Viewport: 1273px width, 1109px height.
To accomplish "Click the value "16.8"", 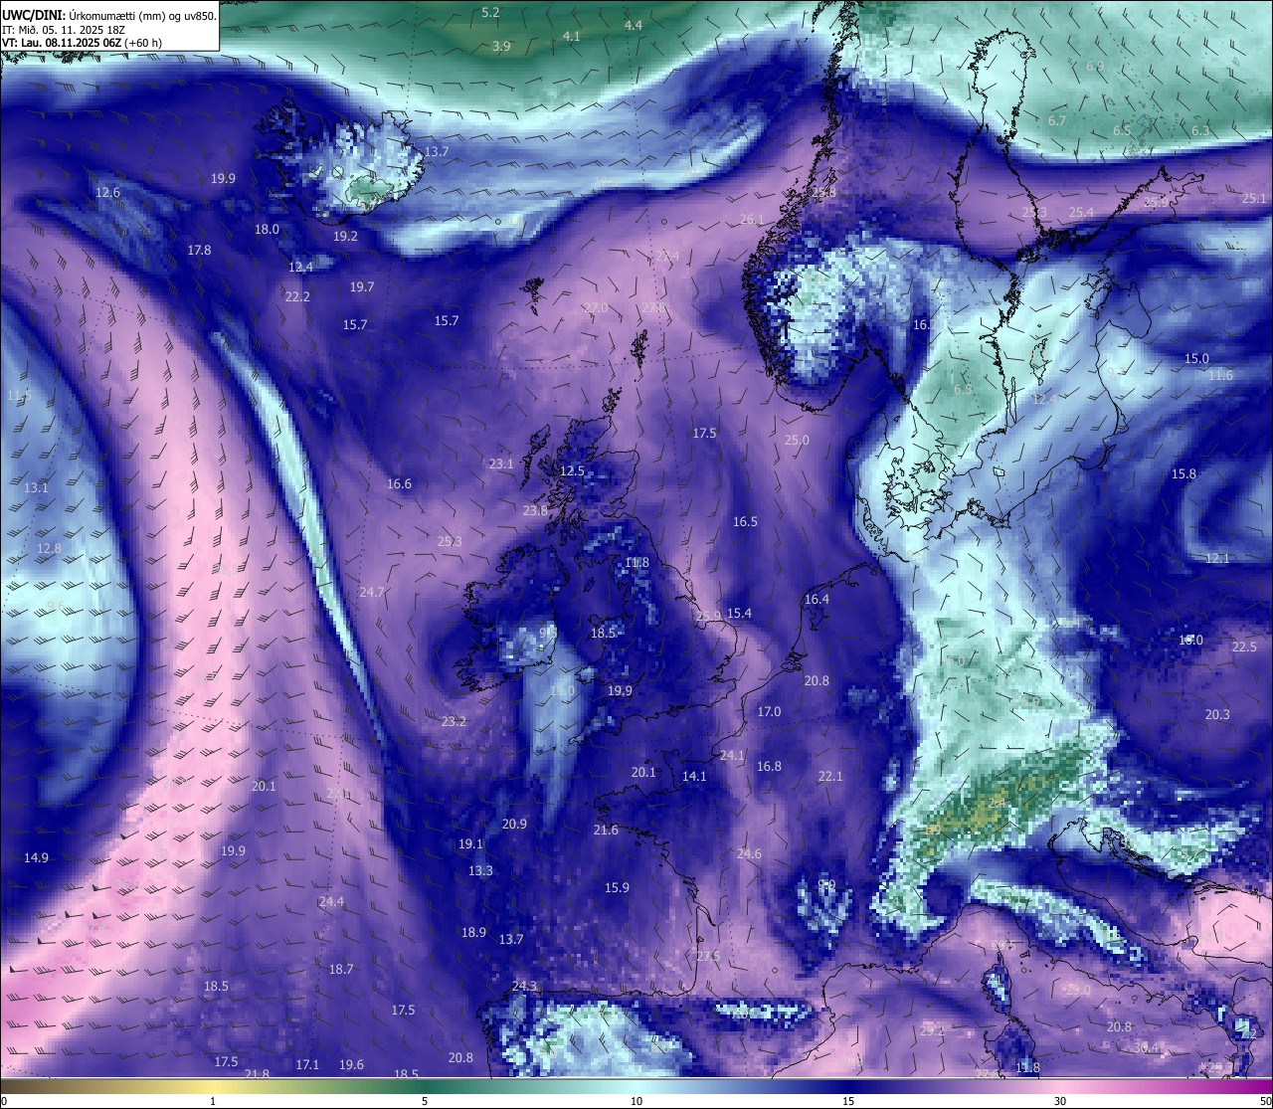I will (x=769, y=766).
